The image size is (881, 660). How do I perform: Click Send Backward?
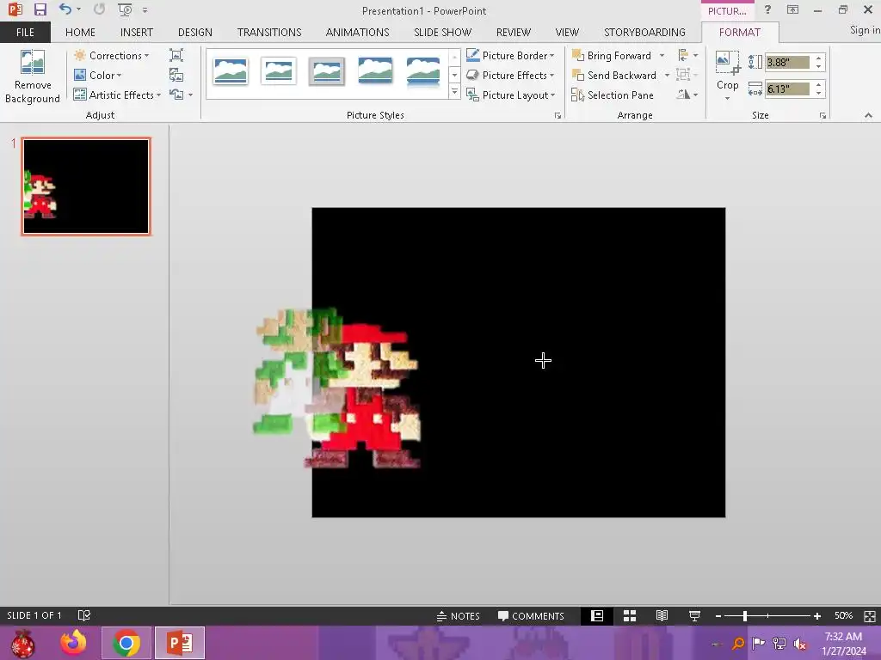pyautogui.click(x=614, y=76)
